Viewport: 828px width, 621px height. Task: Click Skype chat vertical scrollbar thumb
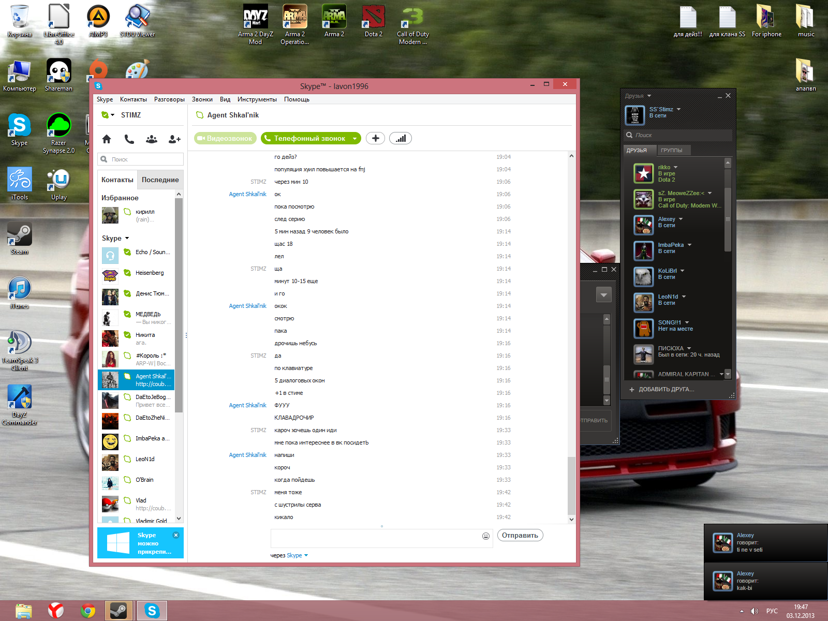click(x=571, y=485)
